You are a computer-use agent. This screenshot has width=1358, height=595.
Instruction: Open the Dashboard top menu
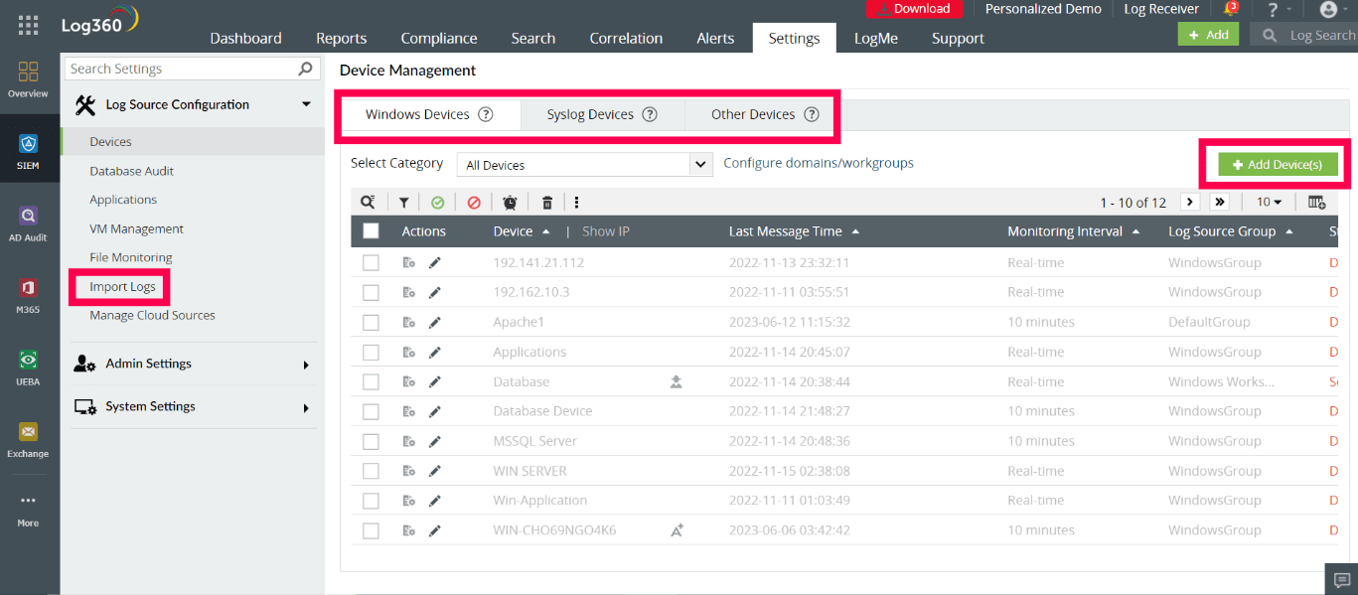click(245, 38)
